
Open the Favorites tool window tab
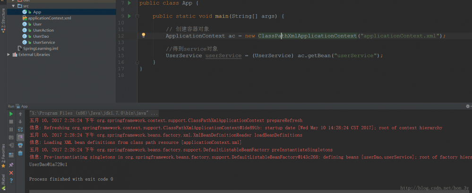(3, 155)
